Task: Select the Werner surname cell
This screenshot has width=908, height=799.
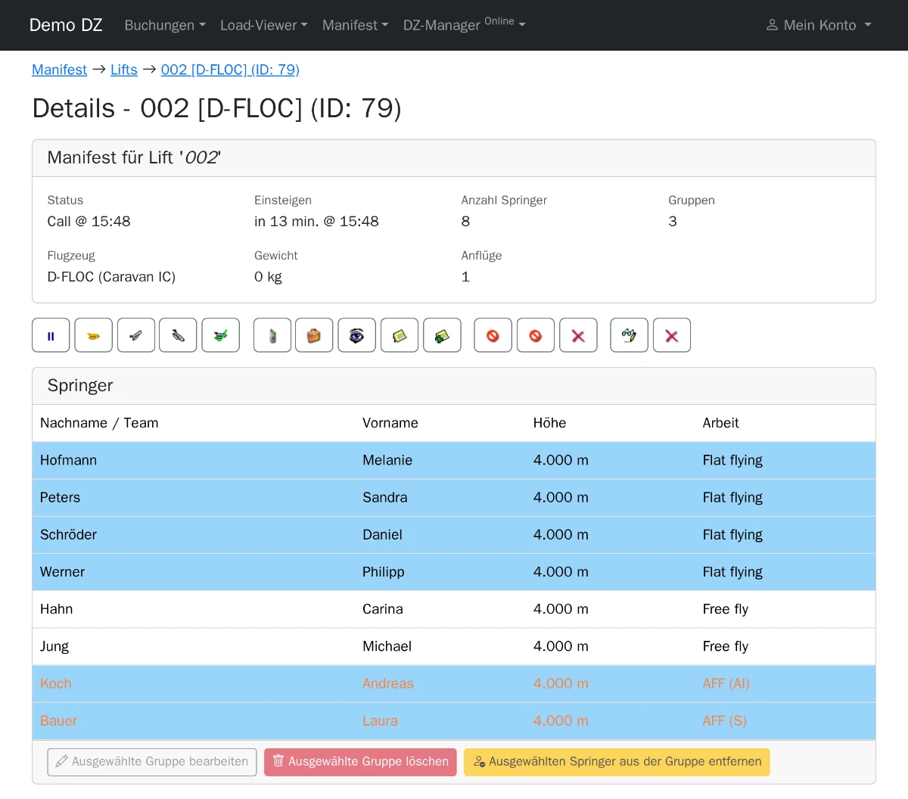Action: click(194, 572)
